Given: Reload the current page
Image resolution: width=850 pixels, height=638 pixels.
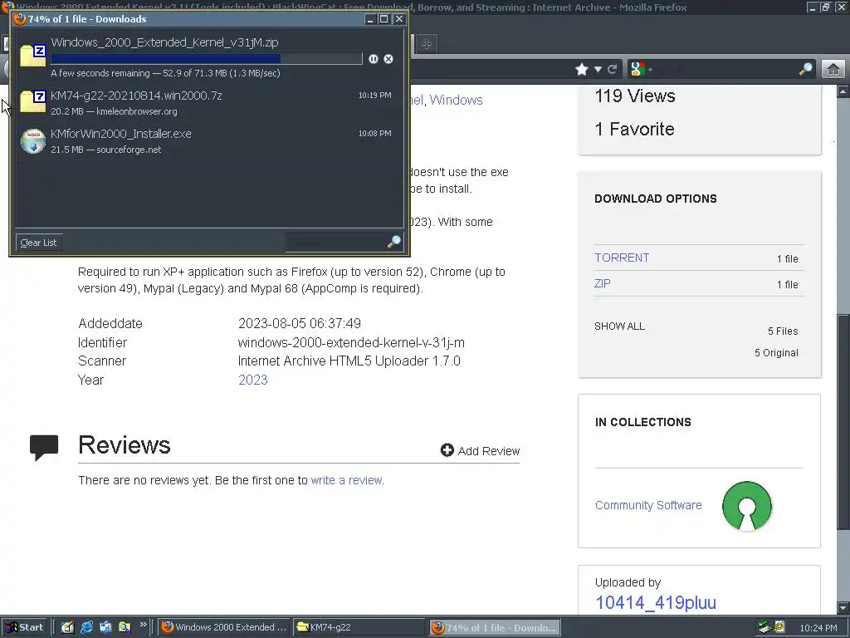Looking at the screenshot, I should coord(613,69).
